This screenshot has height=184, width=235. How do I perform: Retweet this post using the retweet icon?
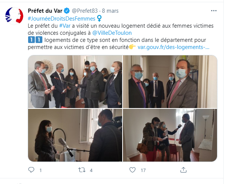point(82,170)
